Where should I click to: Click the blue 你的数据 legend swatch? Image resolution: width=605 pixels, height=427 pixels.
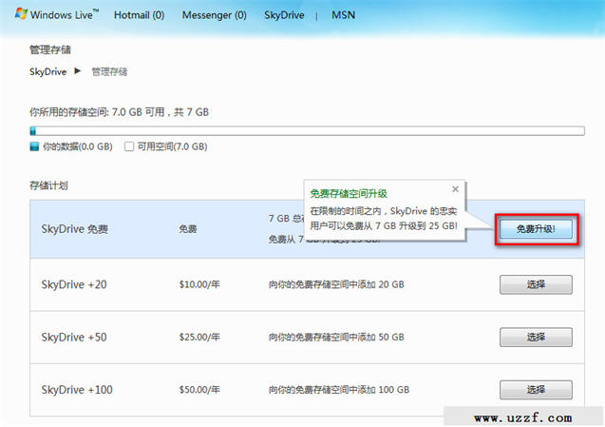point(34,146)
